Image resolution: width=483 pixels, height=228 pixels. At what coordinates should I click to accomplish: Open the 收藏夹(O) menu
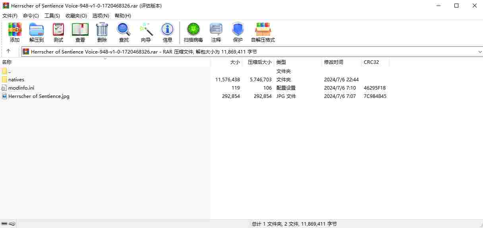pos(76,15)
